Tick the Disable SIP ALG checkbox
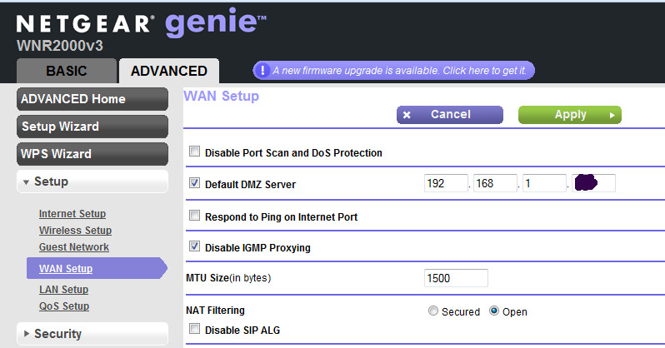 [195, 329]
